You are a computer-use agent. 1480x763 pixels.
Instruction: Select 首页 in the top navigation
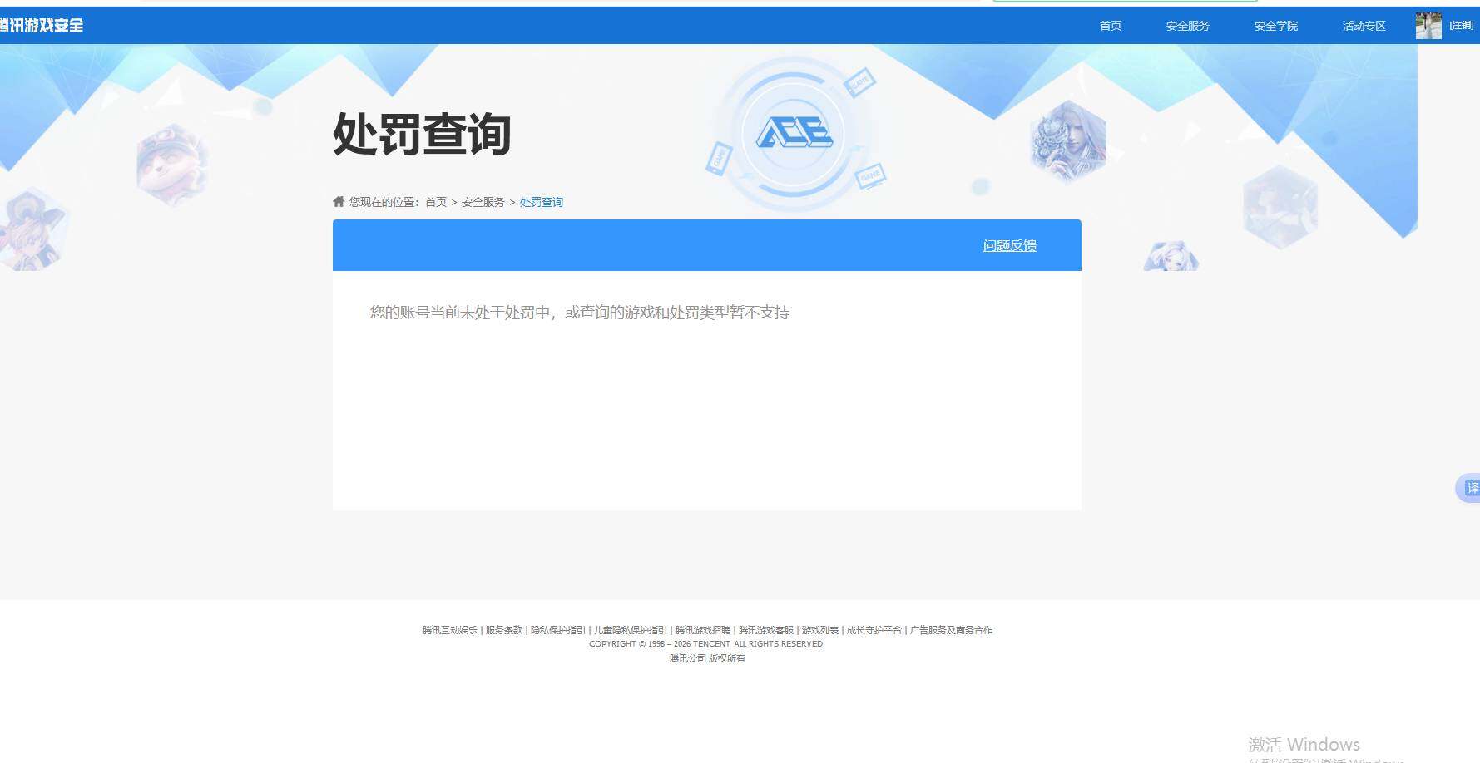(x=1110, y=25)
